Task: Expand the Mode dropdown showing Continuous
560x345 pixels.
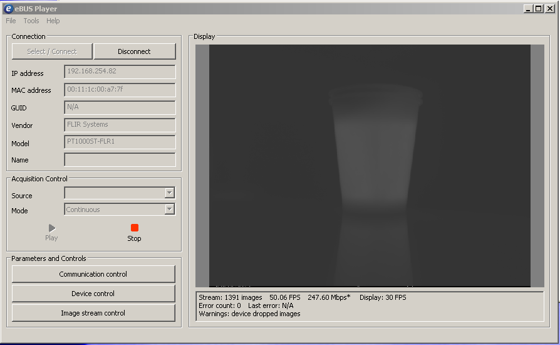Action: pos(169,210)
